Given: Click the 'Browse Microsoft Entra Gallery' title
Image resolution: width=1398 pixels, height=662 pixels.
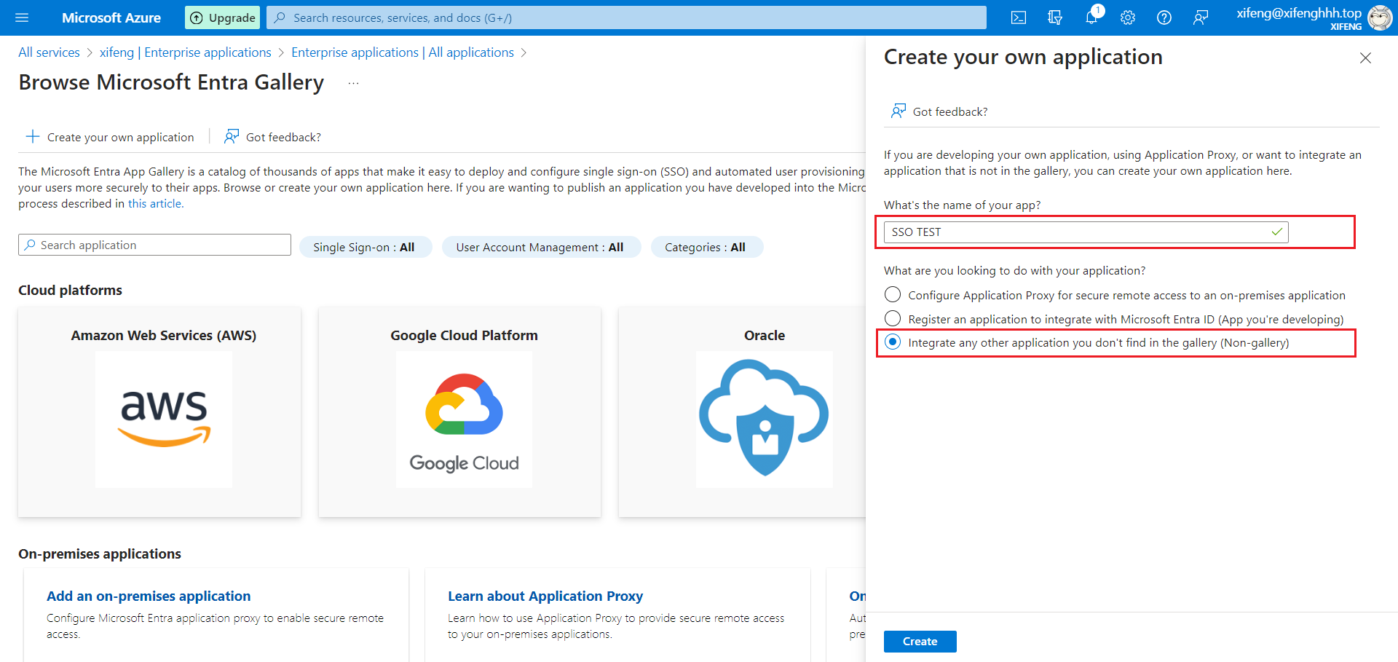Looking at the screenshot, I should [171, 82].
